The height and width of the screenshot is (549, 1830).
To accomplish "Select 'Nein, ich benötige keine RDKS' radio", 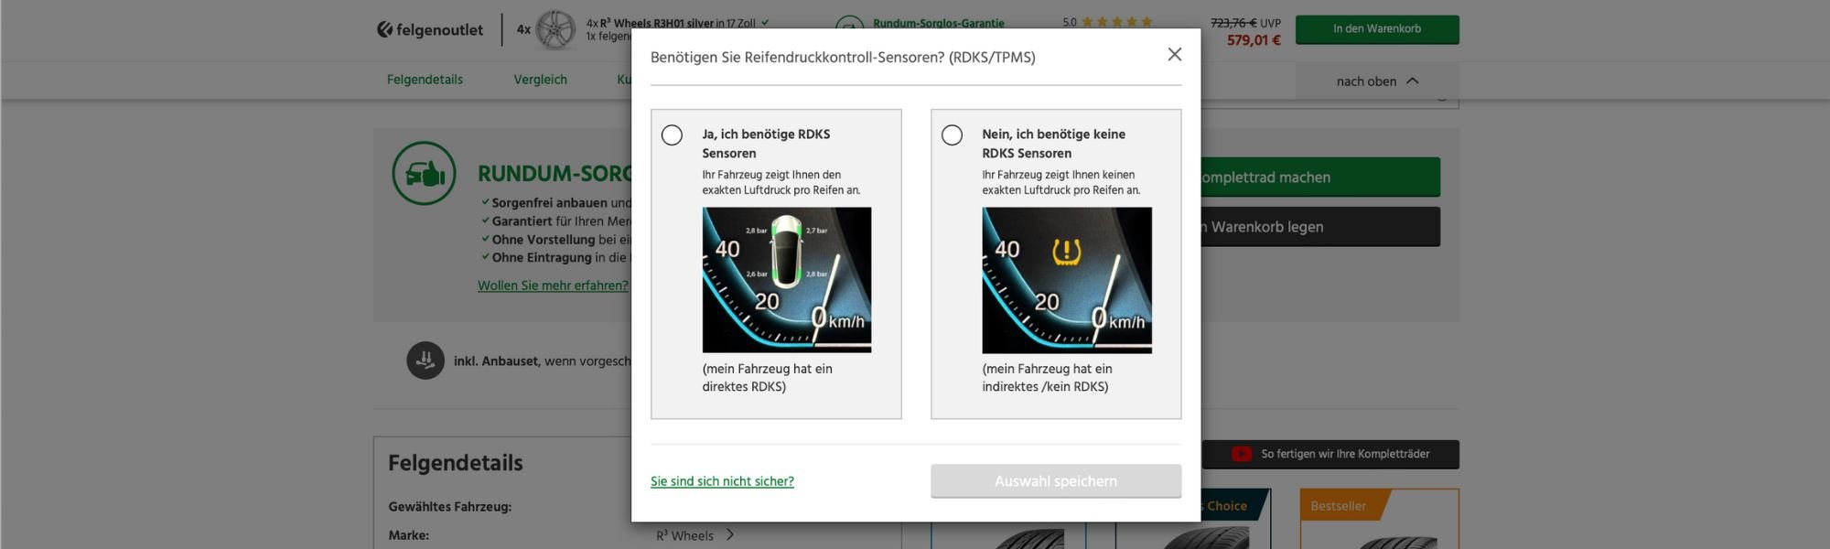I will (952, 135).
